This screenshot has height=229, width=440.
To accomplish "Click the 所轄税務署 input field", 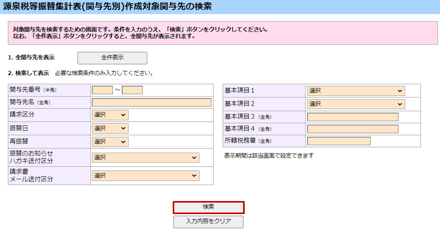I will click(339, 141).
